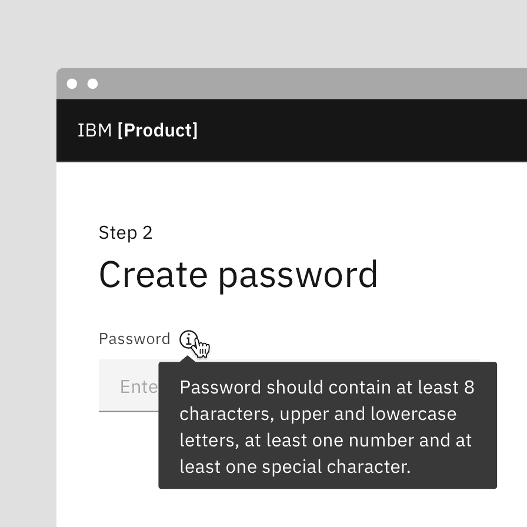Click the first white window control dot
This screenshot has height=527, width=527.
click(x=72, y=84)
